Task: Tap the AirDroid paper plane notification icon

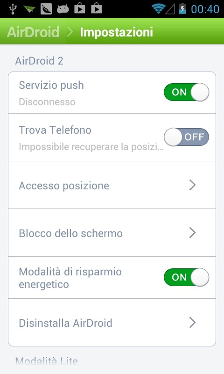Action: (29, 9)
